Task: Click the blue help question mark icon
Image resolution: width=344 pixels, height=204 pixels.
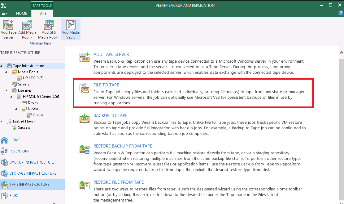Action: click(x=340, y=13)
